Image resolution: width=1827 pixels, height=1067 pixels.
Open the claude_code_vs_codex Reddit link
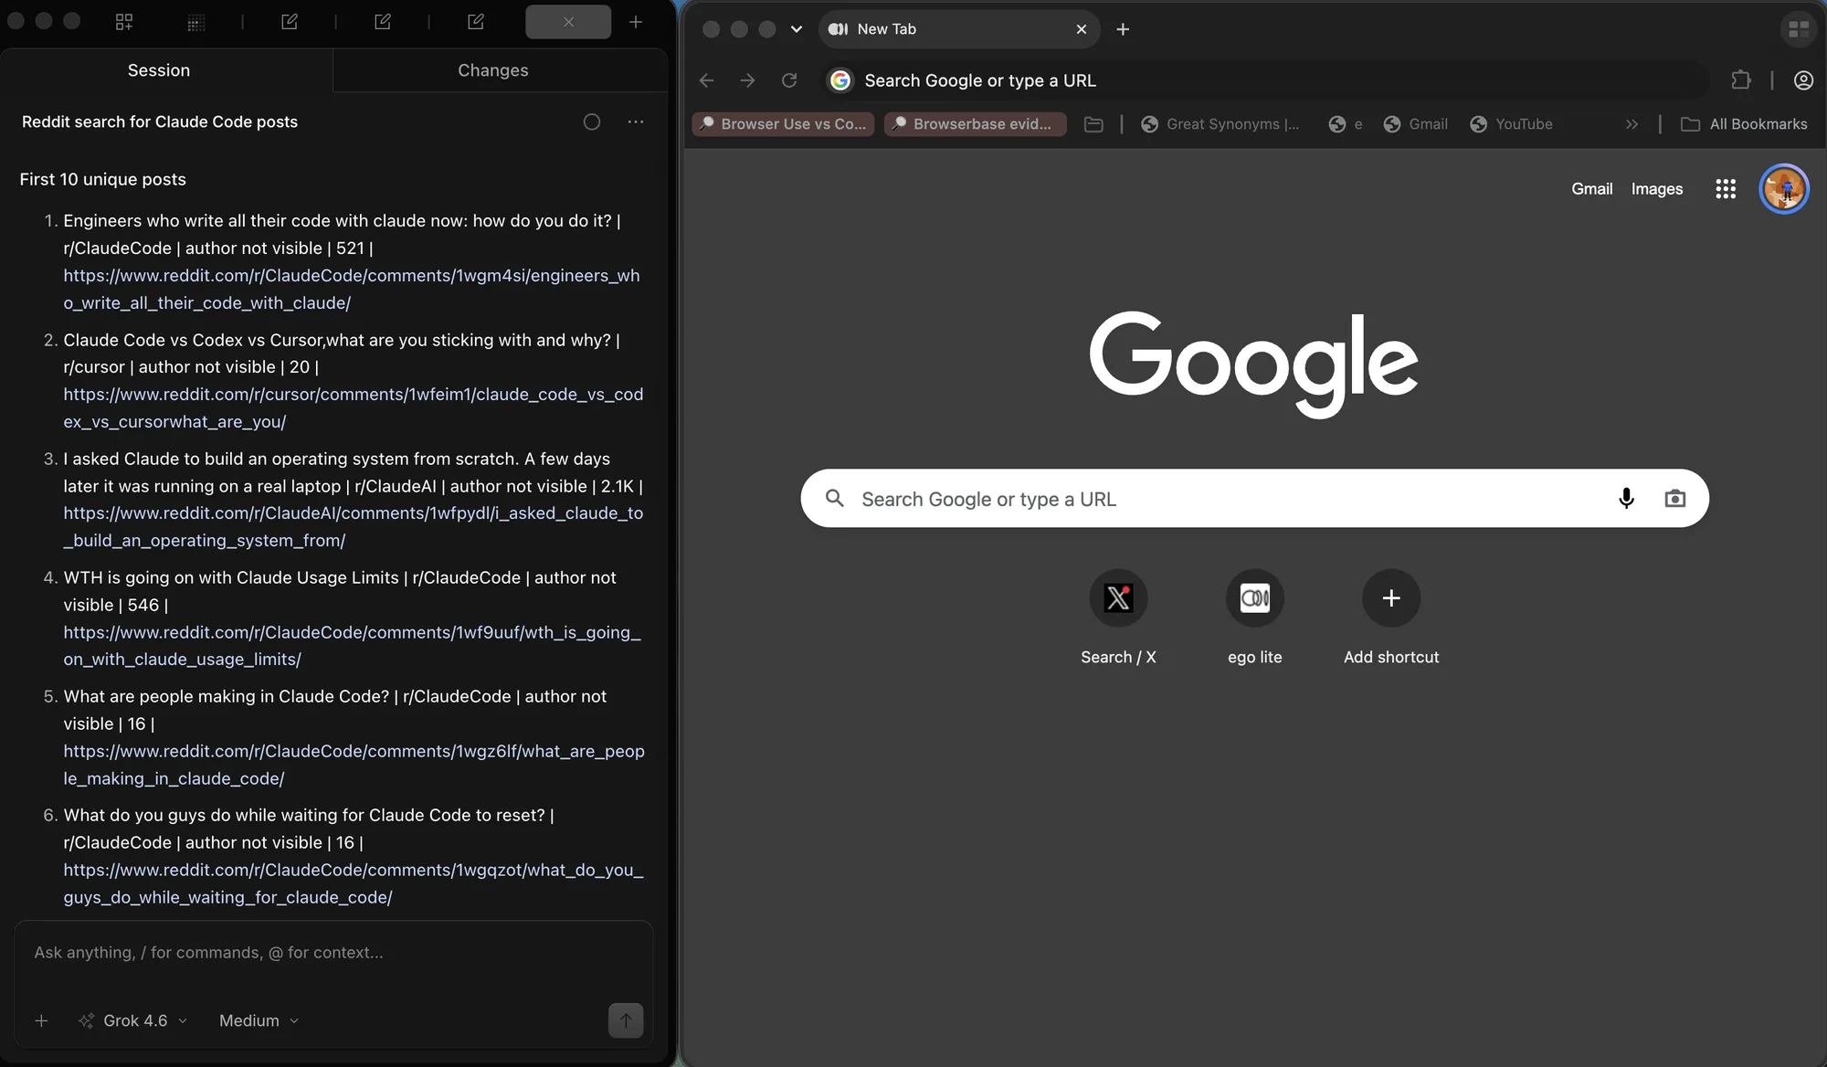click(354, 407)
